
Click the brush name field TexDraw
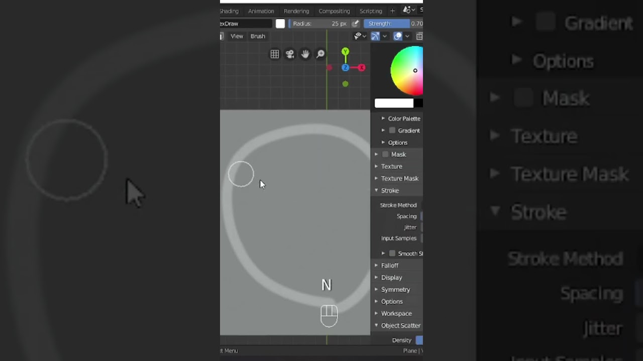tap(246, 24)
